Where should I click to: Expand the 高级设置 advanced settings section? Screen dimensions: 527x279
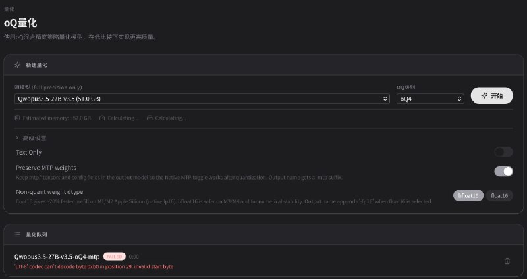pos(31,138)
